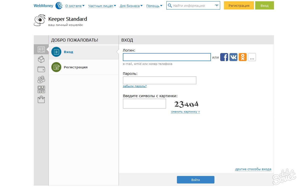Switch to 'Регистрация' in the welcome panel
305x194 pixels.
(x=76, y=67)
